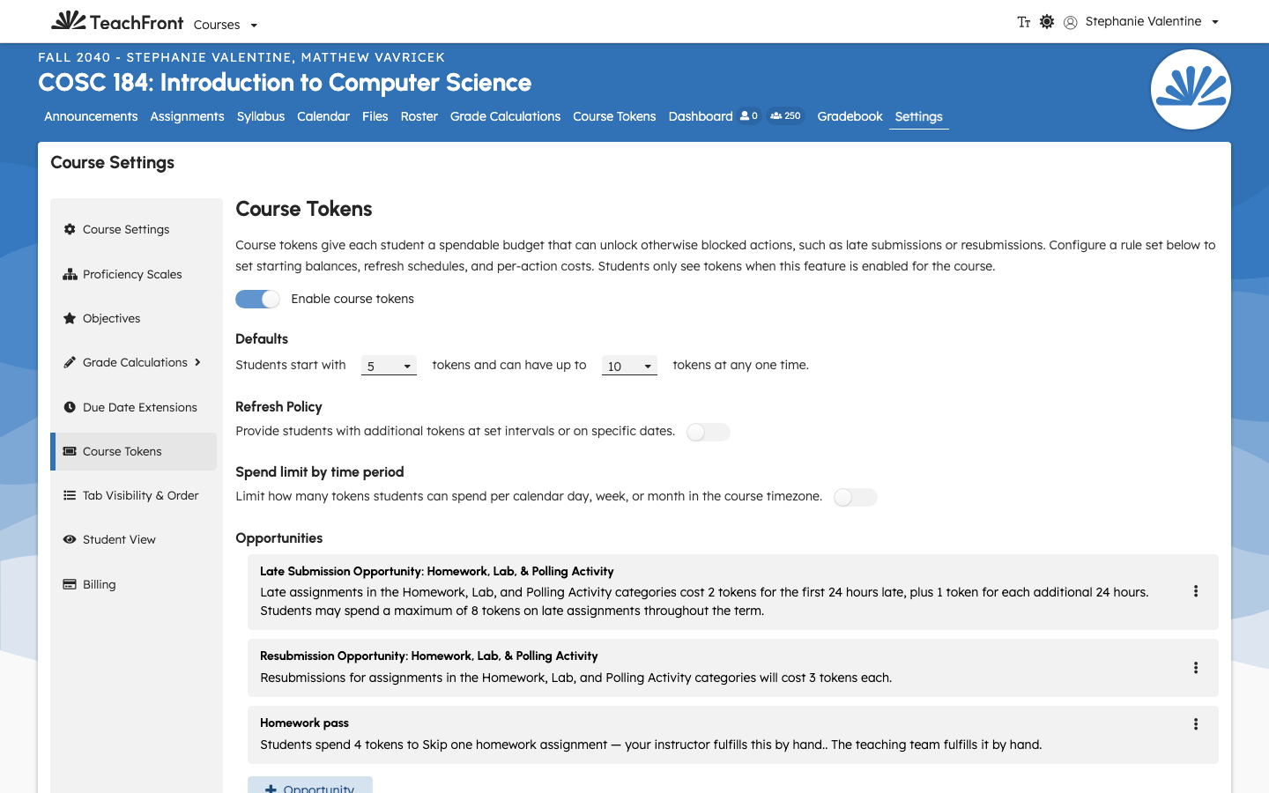
Task: Click the Billing card icon
Action: [x=70, y=584]
